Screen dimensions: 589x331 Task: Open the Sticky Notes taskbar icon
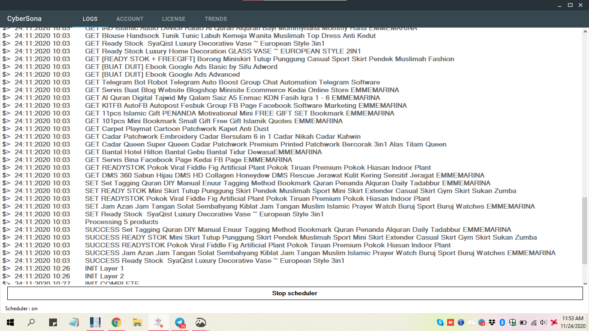point(53,322)
